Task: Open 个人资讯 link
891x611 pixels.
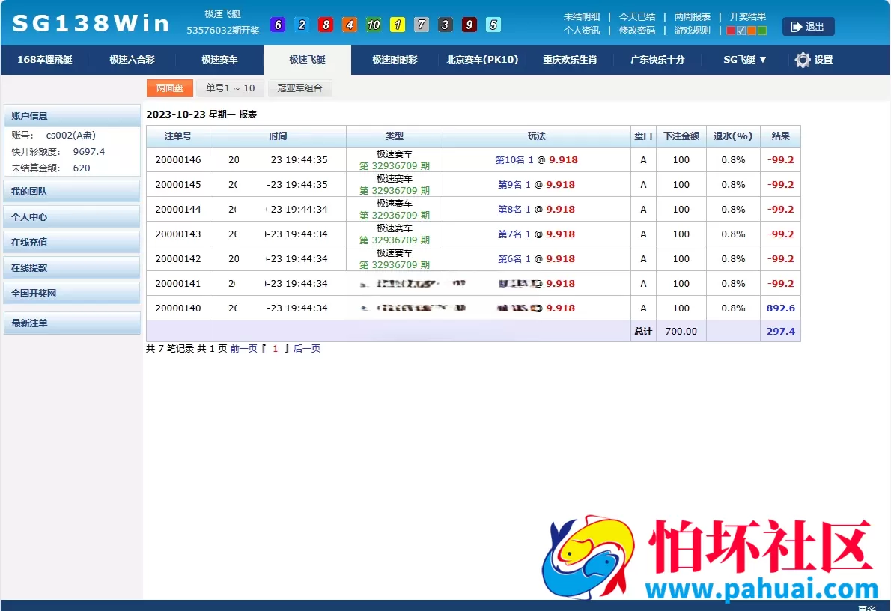Action: (x=581, y=31)
